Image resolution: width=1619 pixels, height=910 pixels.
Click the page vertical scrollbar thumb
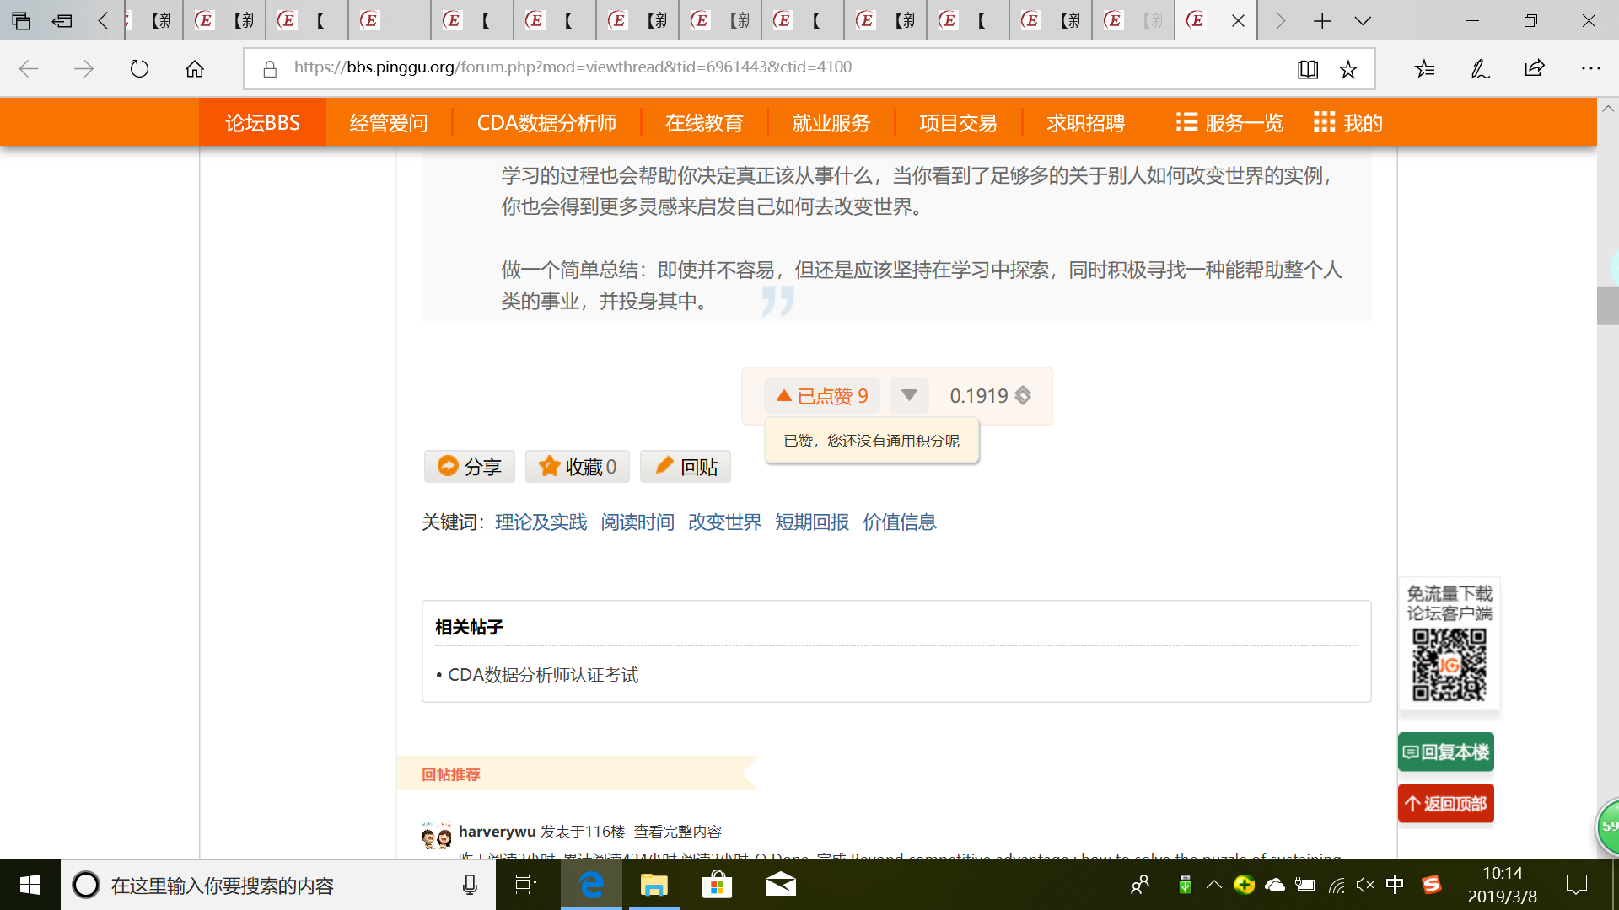(x=1607, y=306)
